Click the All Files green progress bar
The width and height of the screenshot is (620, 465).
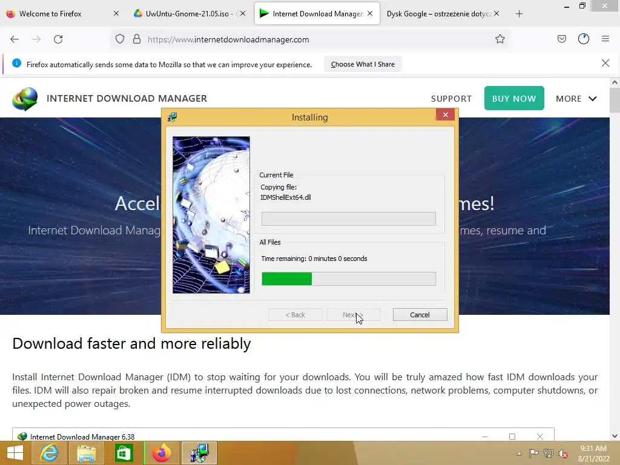349,279
